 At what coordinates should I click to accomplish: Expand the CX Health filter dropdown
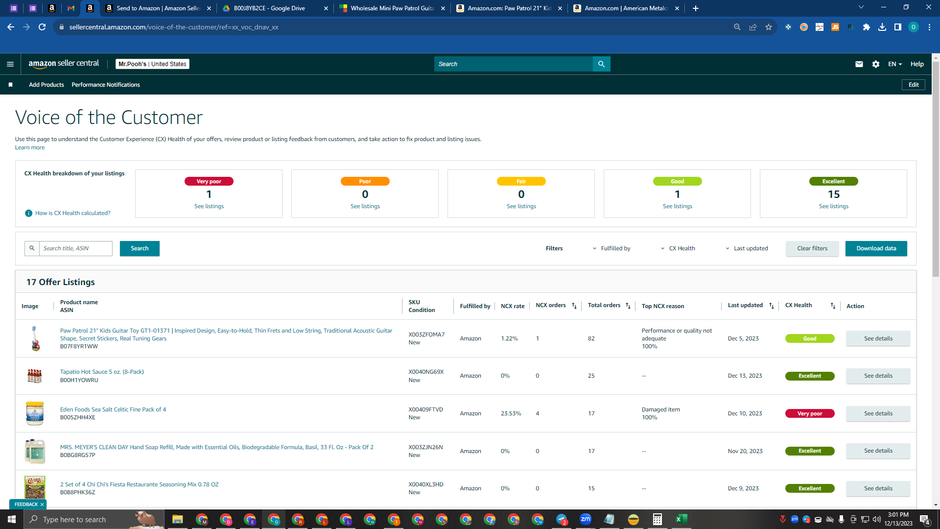click(678, 248)
